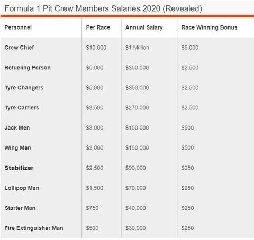Image resolution: width=254 pixels, height=240 pixels.
Task: Select the Crew Chief row label
Action: (x=19, y=48)
